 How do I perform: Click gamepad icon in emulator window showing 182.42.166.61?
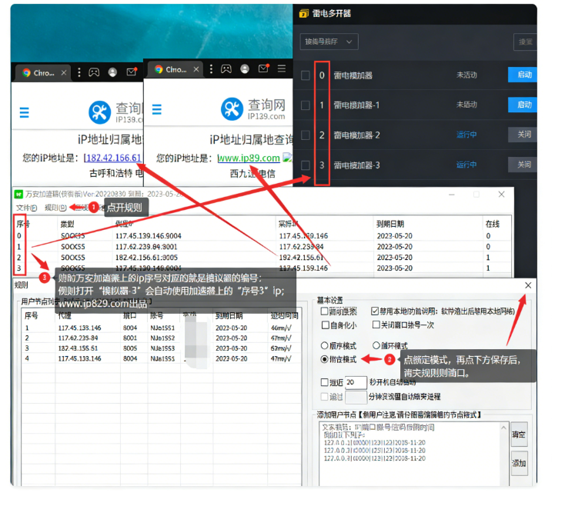pos(94,72)
